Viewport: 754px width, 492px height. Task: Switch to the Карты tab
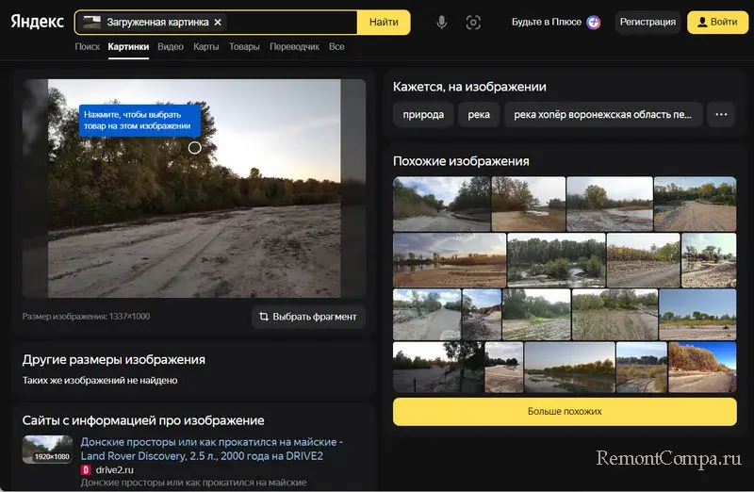click(x=205, y=46)
